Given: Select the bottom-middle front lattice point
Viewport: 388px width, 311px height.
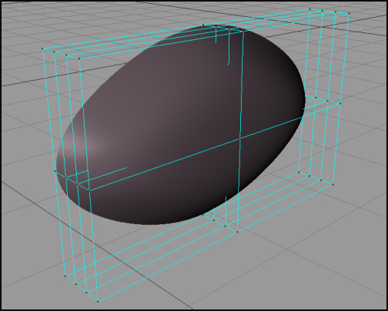Looking at the screenshot, I should point(237,232).
